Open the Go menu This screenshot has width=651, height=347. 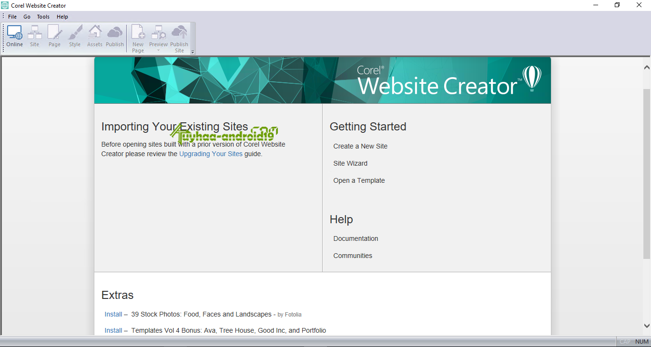pos(27,17)
